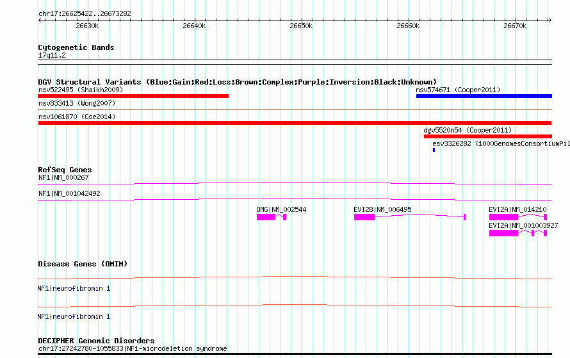570x358 pixels.
Task: Select the EVI2B gene's large magenta exon
Action: coord(364,218)
